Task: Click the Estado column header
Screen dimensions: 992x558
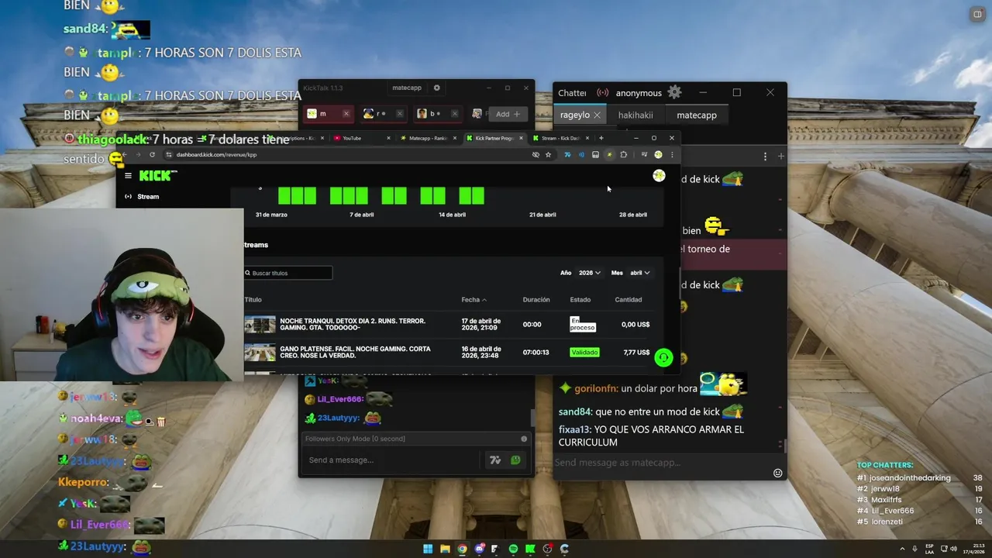Action: click(580, 300)
